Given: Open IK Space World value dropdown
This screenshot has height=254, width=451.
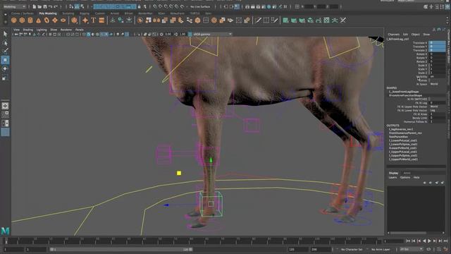Looking at the screenshot, I should (x=438, y=84).
